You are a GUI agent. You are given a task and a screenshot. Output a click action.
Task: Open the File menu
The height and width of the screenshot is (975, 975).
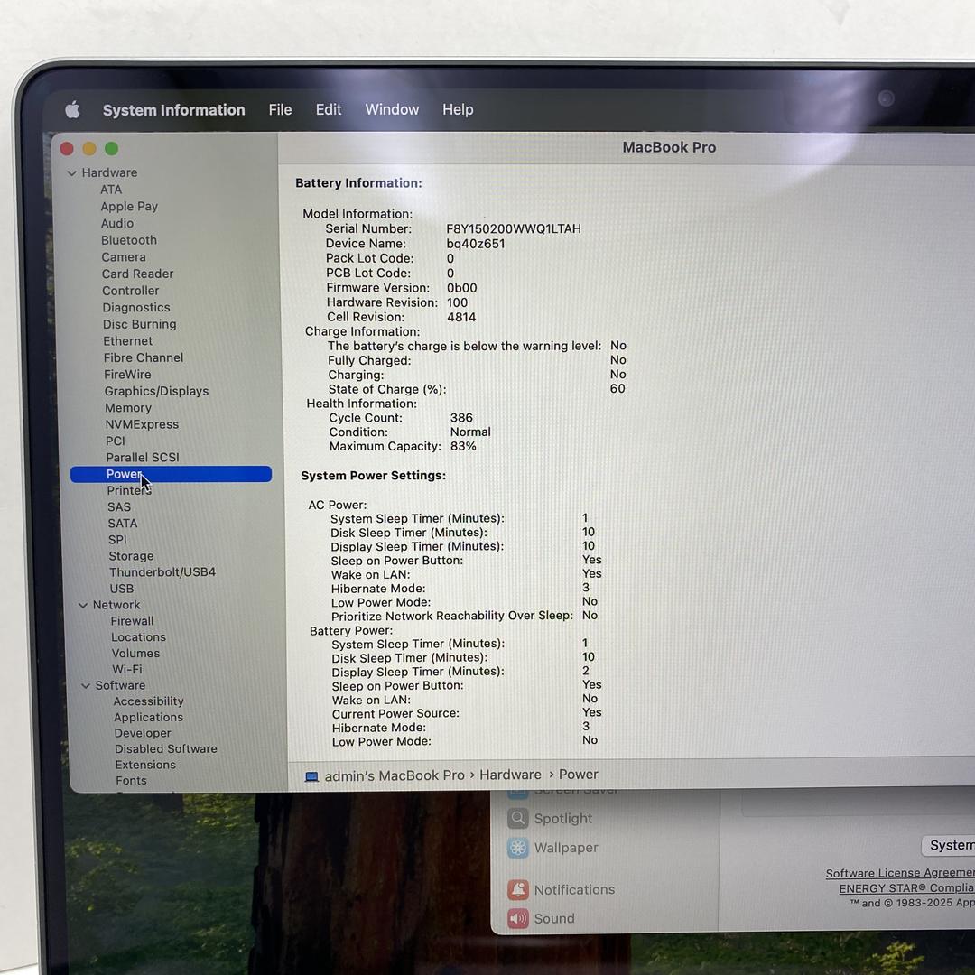(280, 110)
